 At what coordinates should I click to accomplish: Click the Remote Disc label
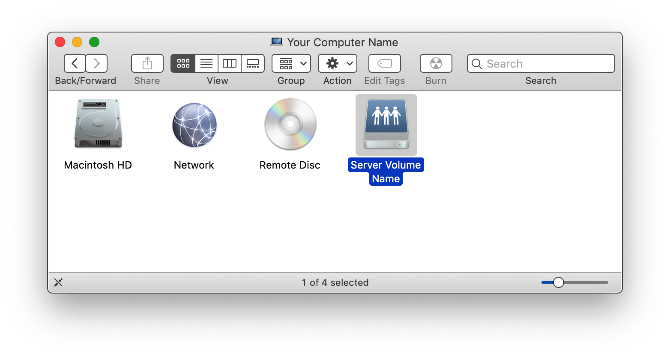(x=290, y=165)
